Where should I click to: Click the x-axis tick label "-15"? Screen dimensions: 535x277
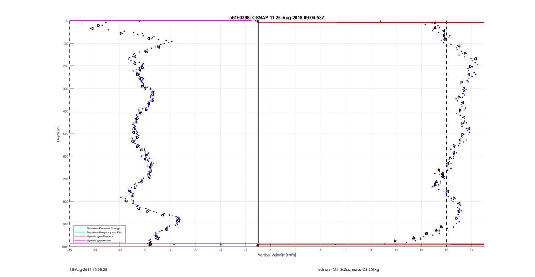pos(69,250)
